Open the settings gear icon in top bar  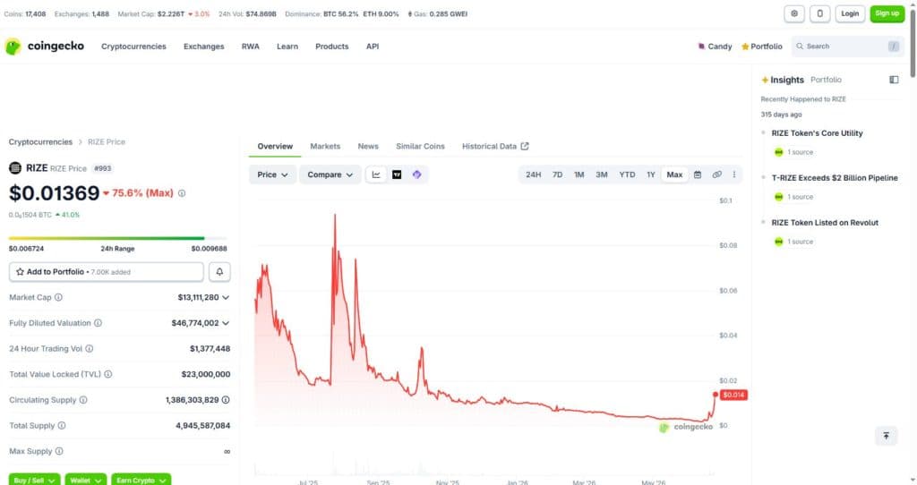[x=794, y=13]
